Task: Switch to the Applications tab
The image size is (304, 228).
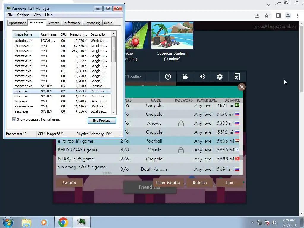Action: coord(18,23)
